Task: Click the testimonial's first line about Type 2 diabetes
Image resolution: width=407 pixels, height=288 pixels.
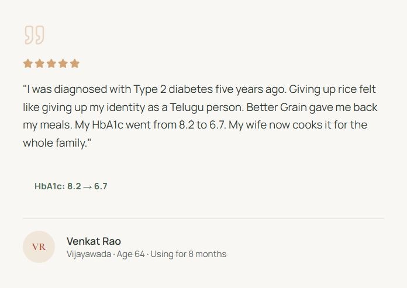Action: click(x=199, y=90)
